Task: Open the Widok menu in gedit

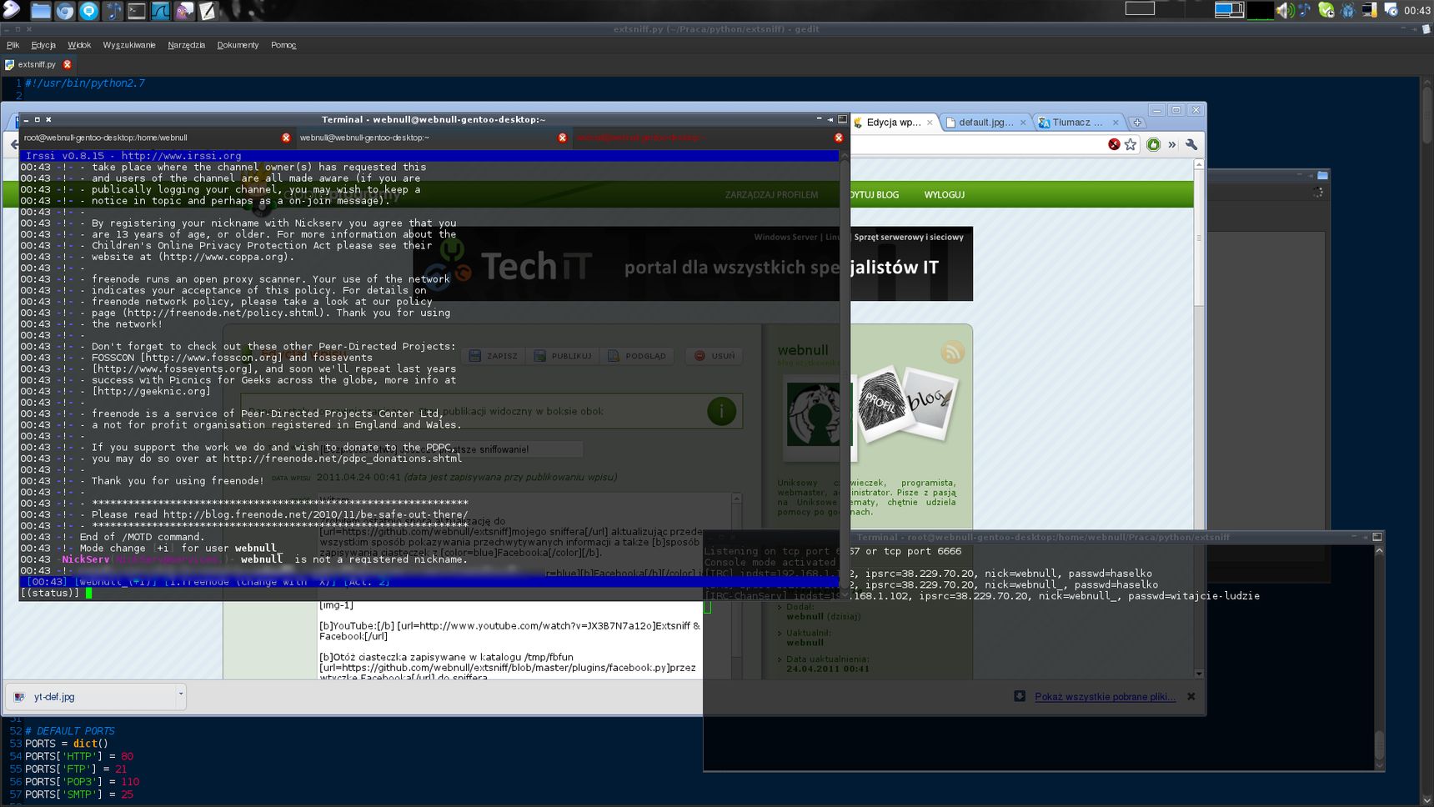Action: 79,45
